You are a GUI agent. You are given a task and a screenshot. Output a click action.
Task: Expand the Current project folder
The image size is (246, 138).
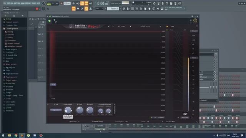click(x=12, y=28)
